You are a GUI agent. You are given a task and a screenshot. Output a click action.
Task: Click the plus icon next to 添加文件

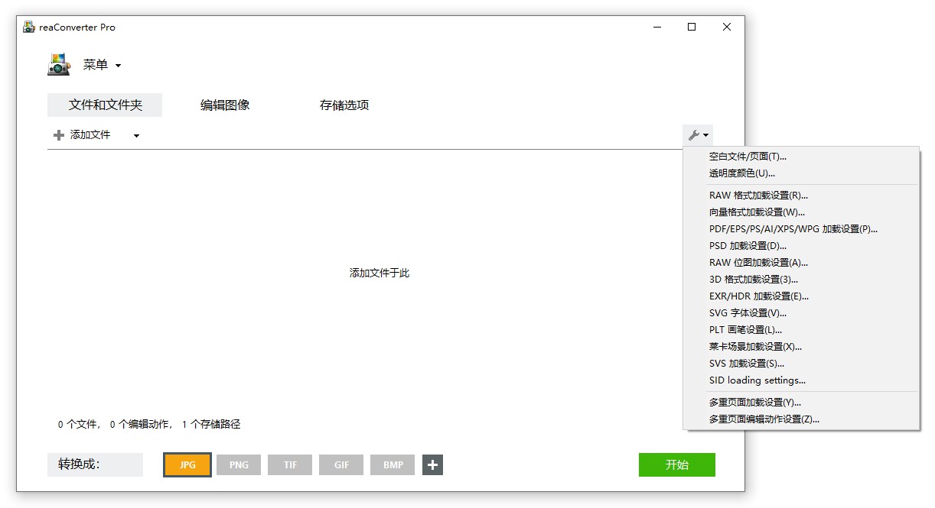click(59, 135)
